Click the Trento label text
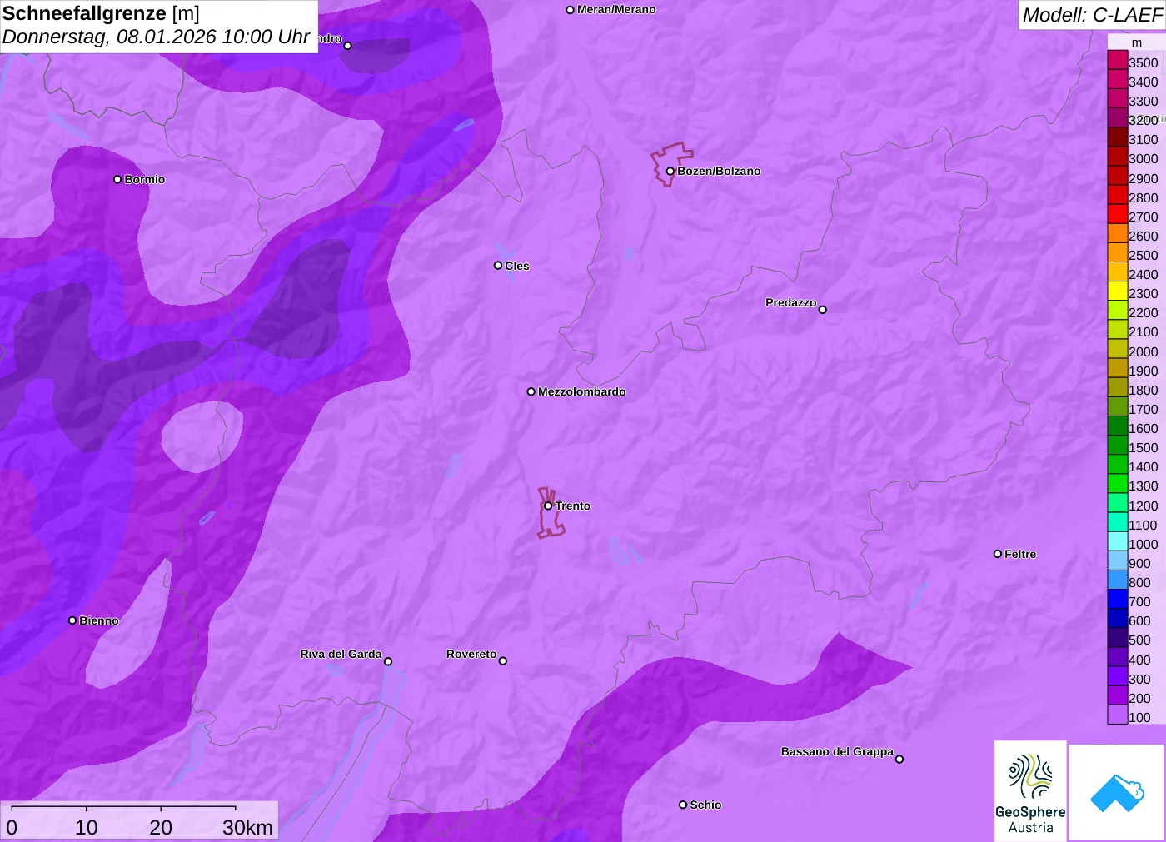The height and width of the screenshot is (842, 1166). 573,506
